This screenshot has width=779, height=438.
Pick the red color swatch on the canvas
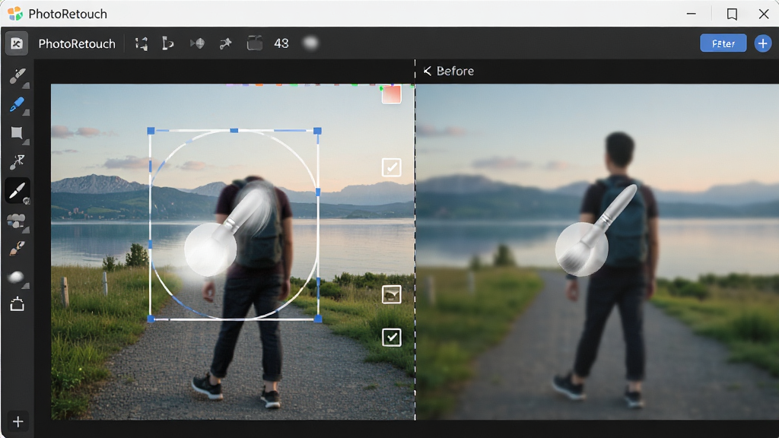[391, 94]
